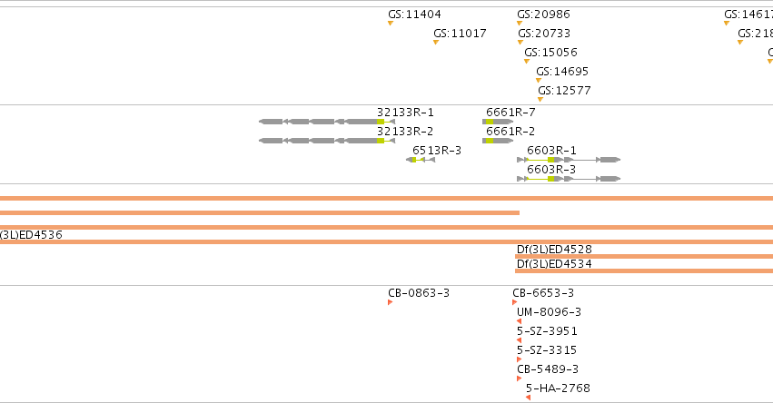Click the GS:20986 insertion marker

pos(520,24)
